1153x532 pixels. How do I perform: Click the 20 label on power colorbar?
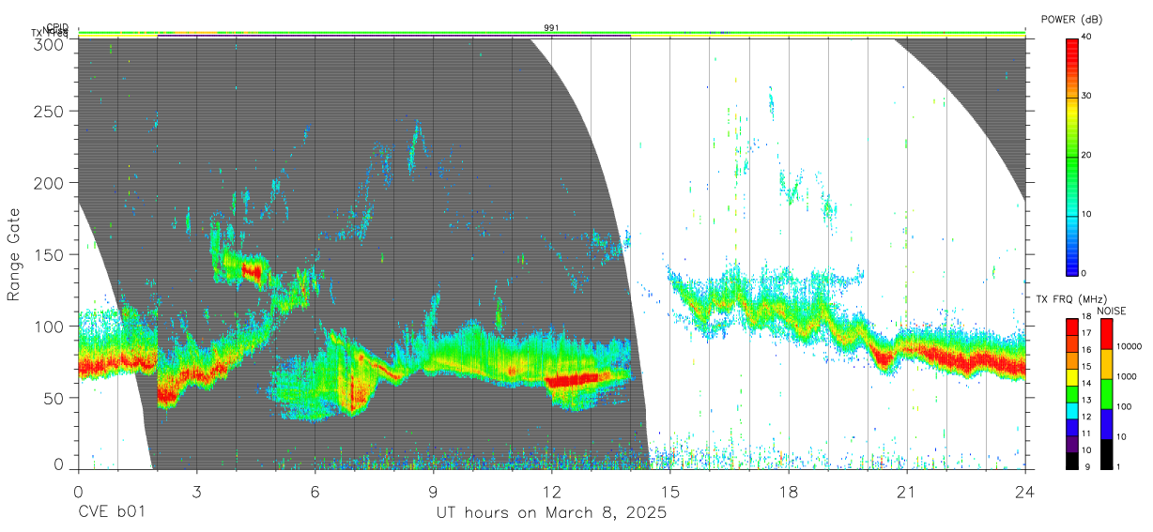pyautogui.click(x=1087, y=155)
